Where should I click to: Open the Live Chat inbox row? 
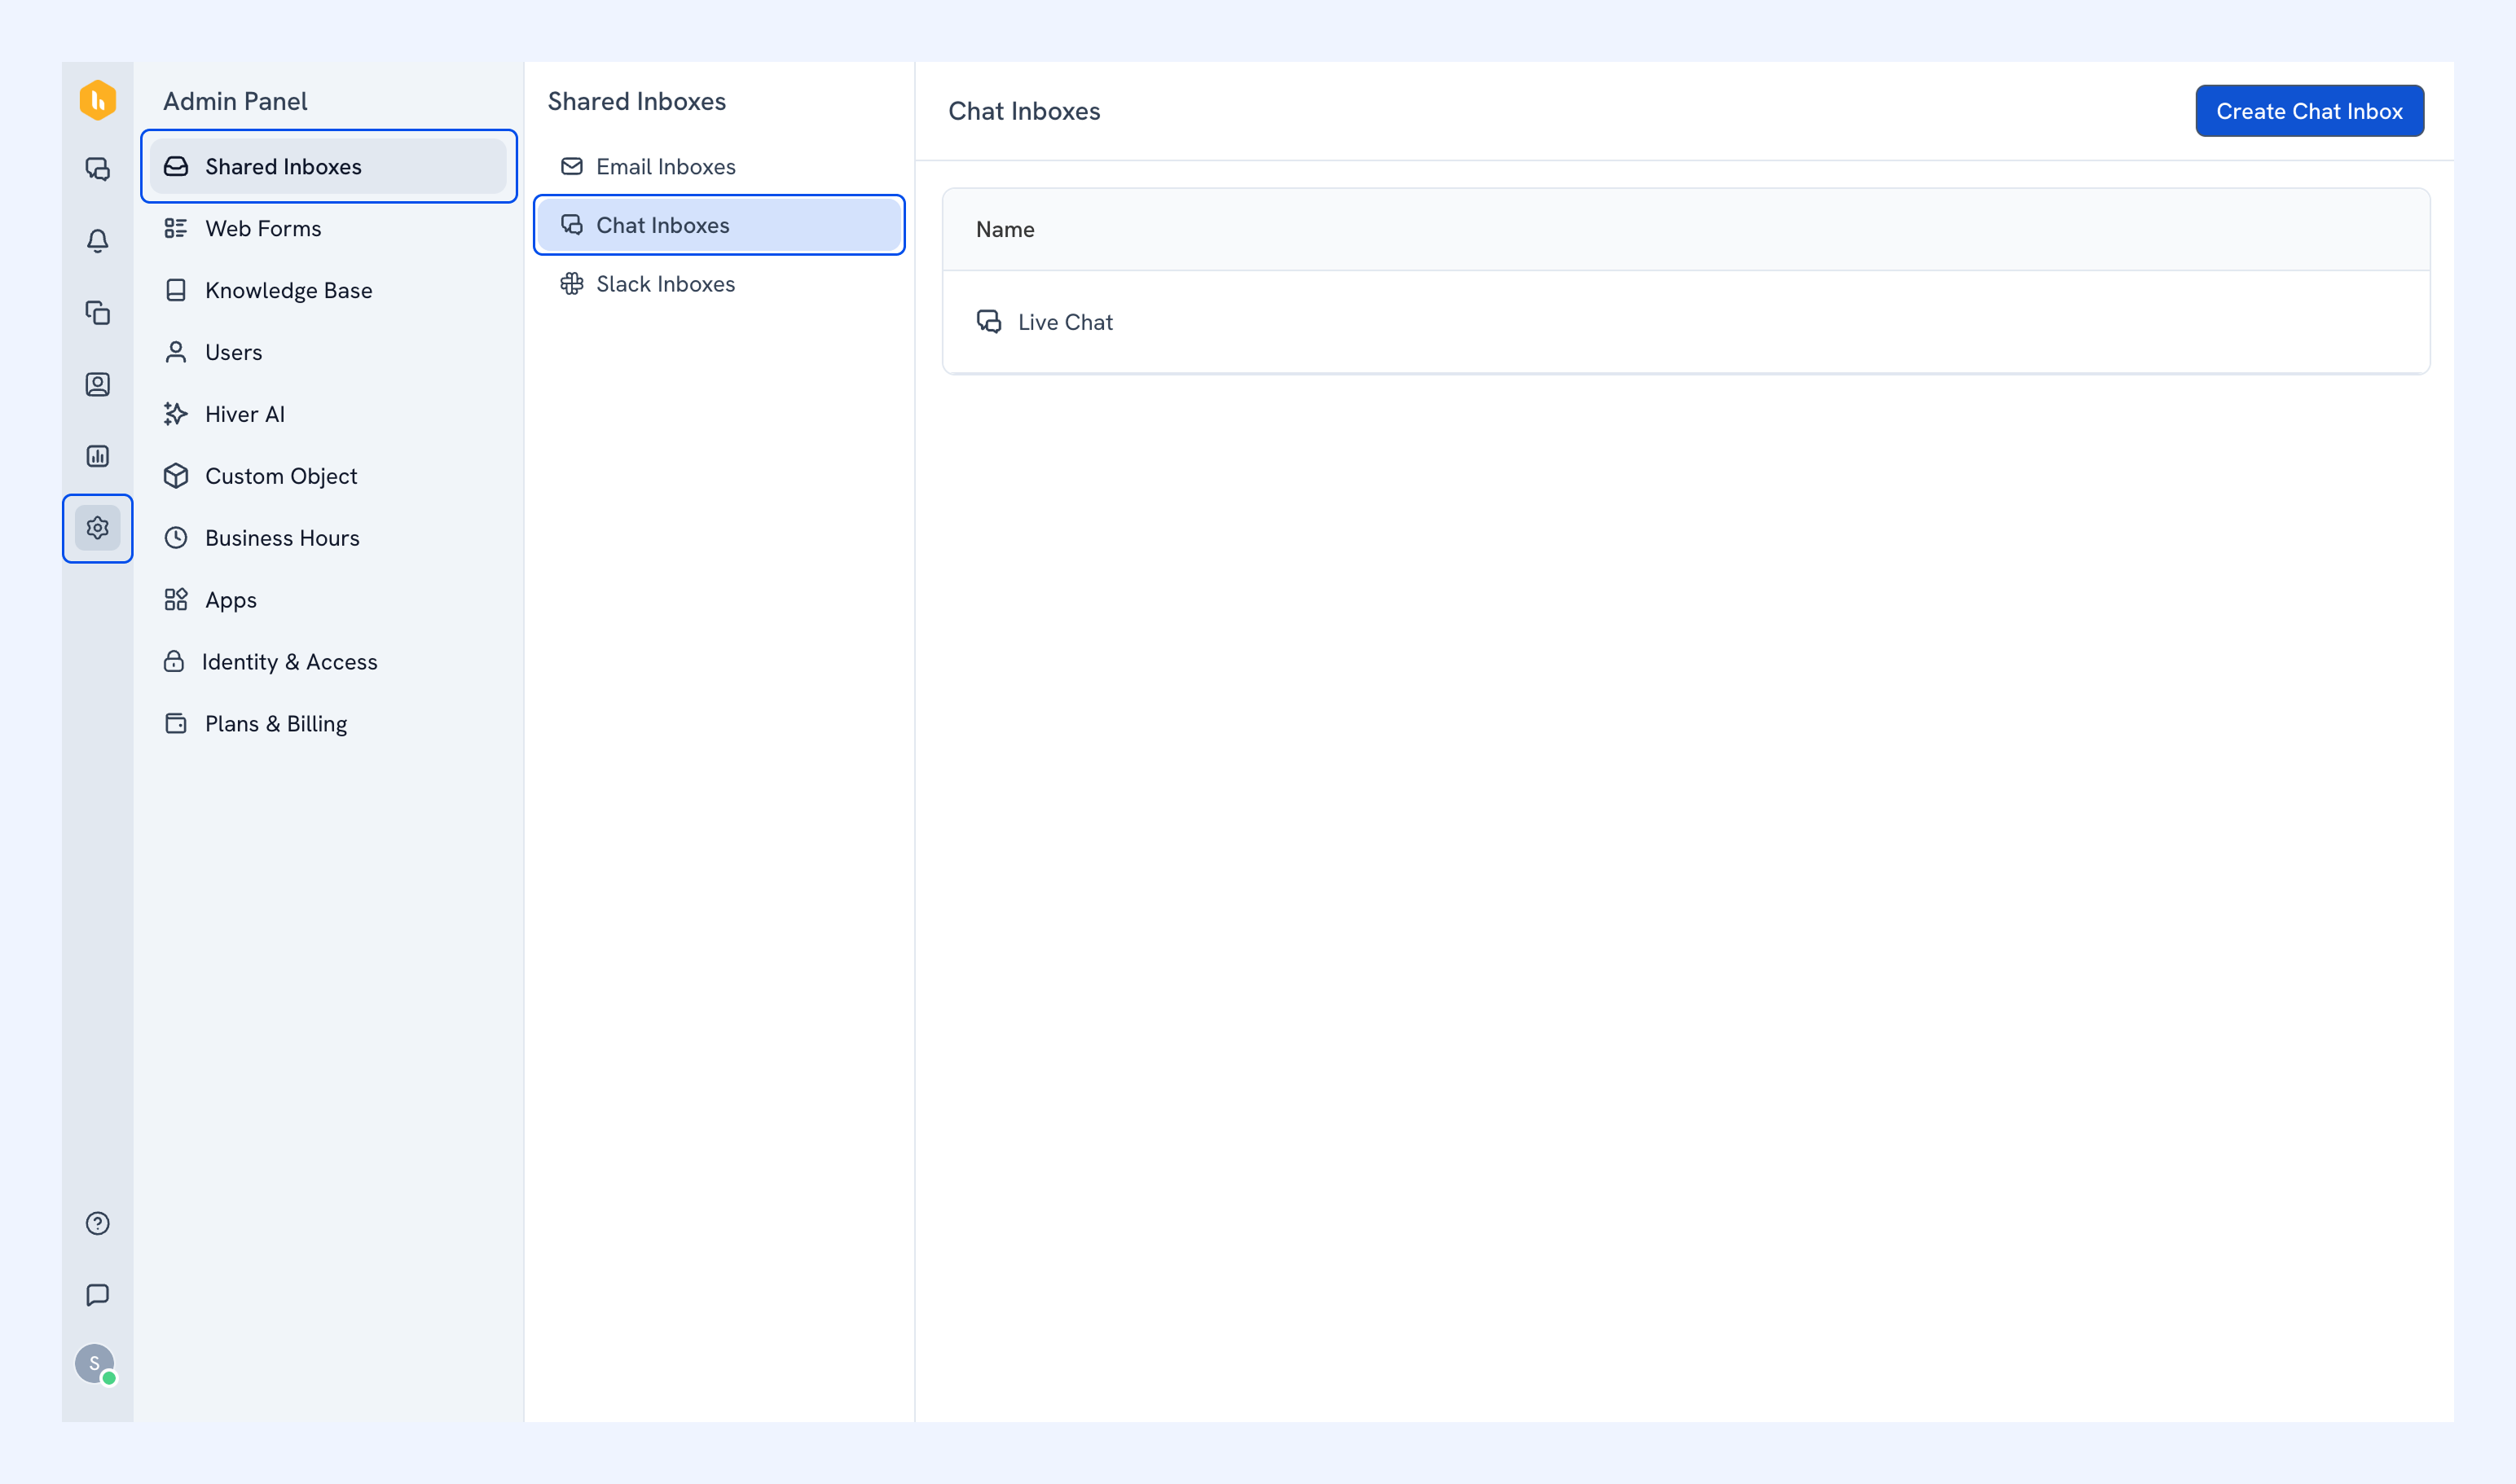pos(1686,322)
